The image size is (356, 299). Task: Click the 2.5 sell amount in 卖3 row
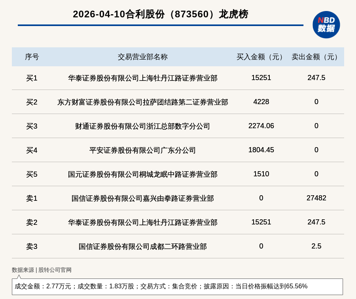click(x=316, y=246)
